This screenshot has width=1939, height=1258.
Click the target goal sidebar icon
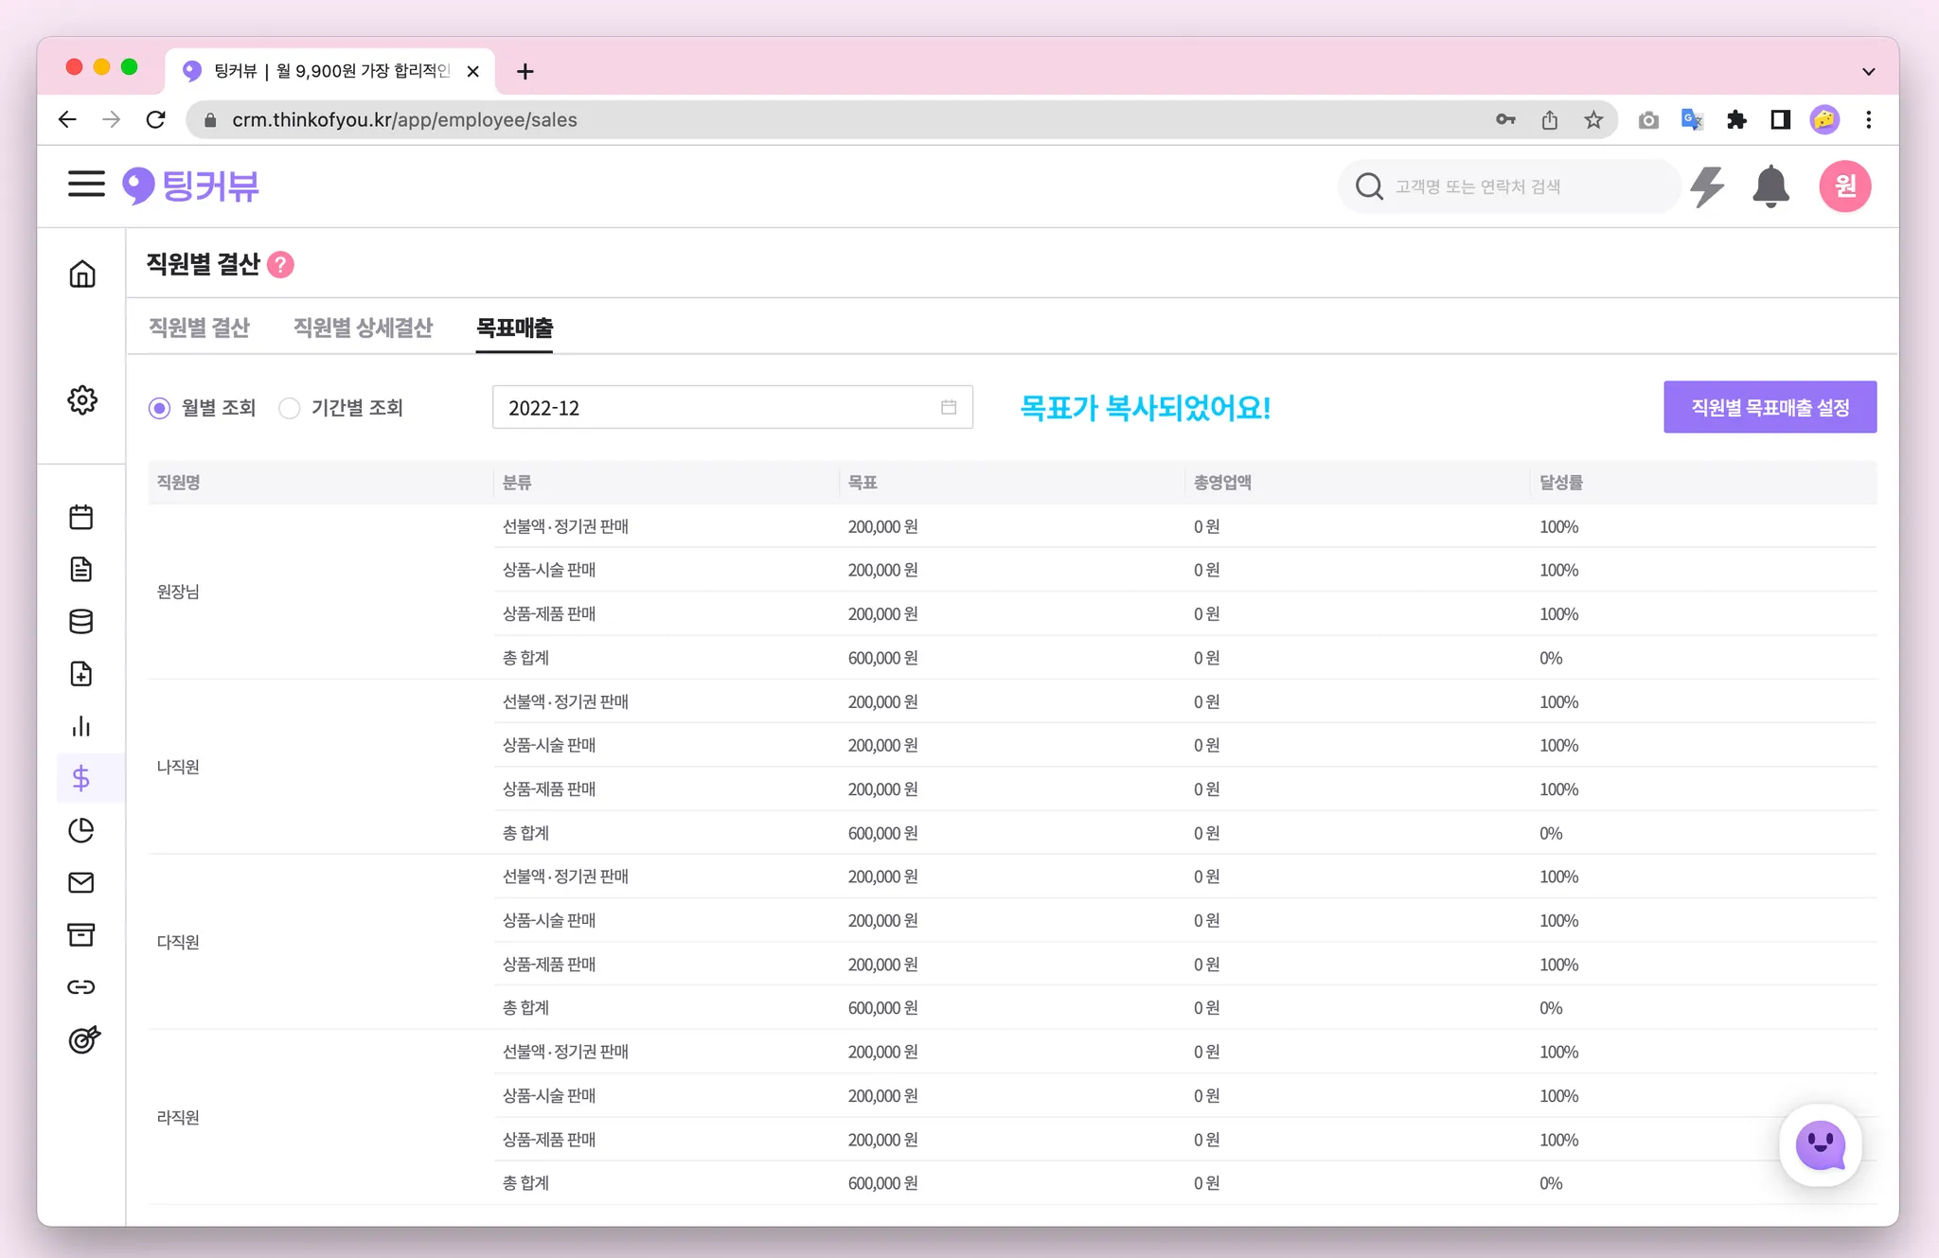(83, 1039)
